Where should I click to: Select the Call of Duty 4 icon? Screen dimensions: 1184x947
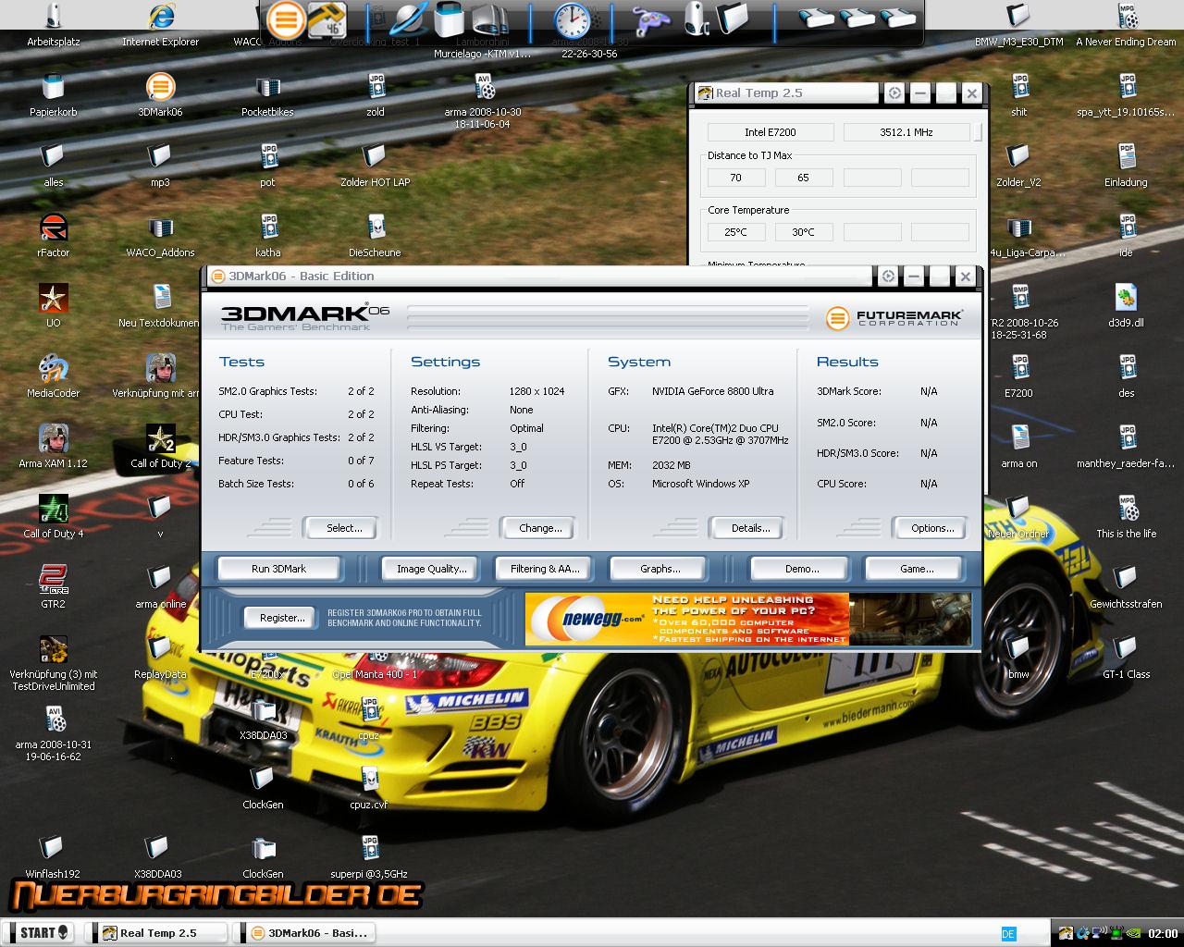[x=54, y=517]
